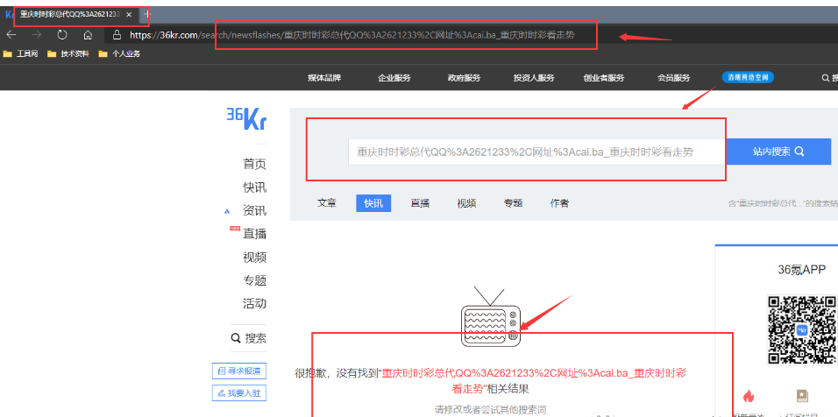Viewport: 838px width, 417px height.
Task: Switch to the 直播 results tab
Action: (x=420, y=203)
